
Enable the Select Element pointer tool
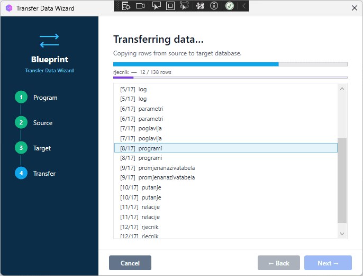pos(156,6)
